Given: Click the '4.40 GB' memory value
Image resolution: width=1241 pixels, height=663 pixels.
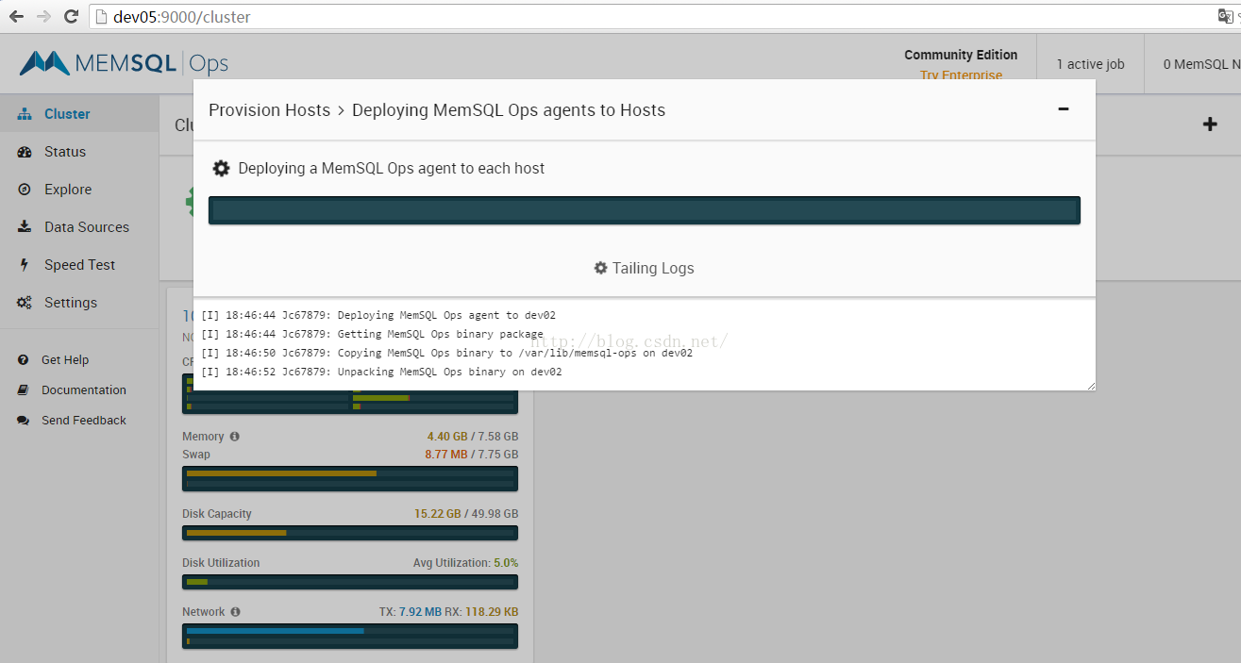Looking at the screenshot, I should [447, 437].
